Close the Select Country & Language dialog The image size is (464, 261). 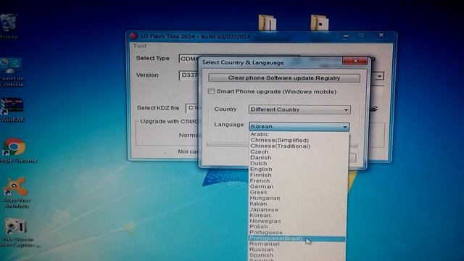click(x=355, y=61)
